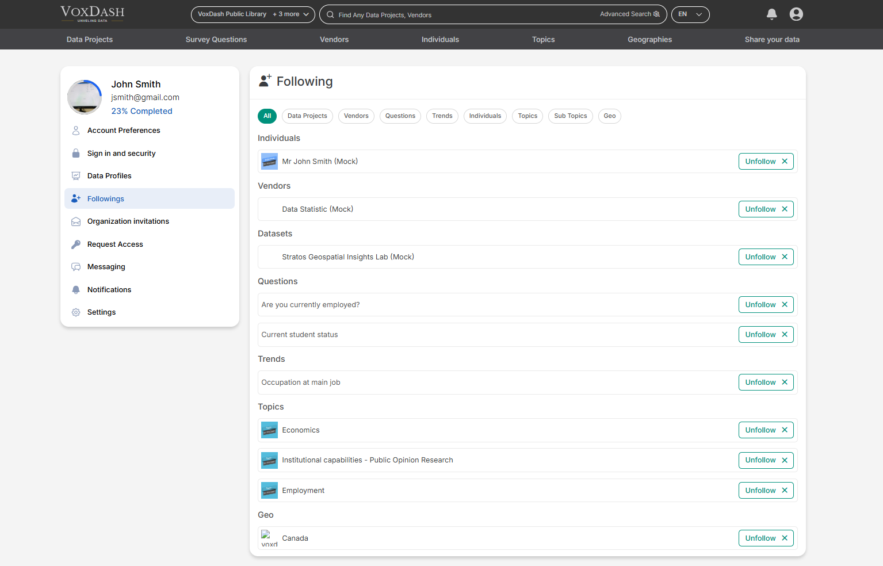This screenshot has width=883, height=566.
Task: Open the Geographies navigation menu
Action: click(649, 40)
